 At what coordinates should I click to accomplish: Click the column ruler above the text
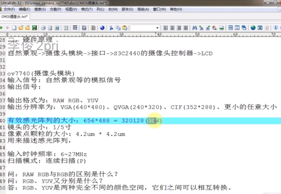coord(140,35)
